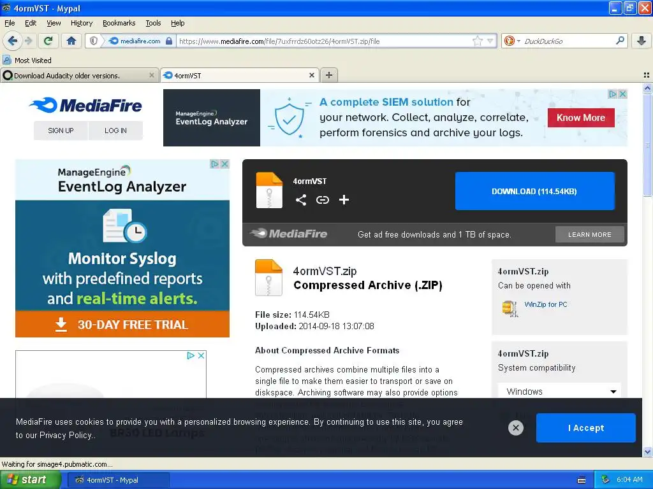Close the Download Audacity tab
The image size is (653, 489).
[x=152, y=75]
